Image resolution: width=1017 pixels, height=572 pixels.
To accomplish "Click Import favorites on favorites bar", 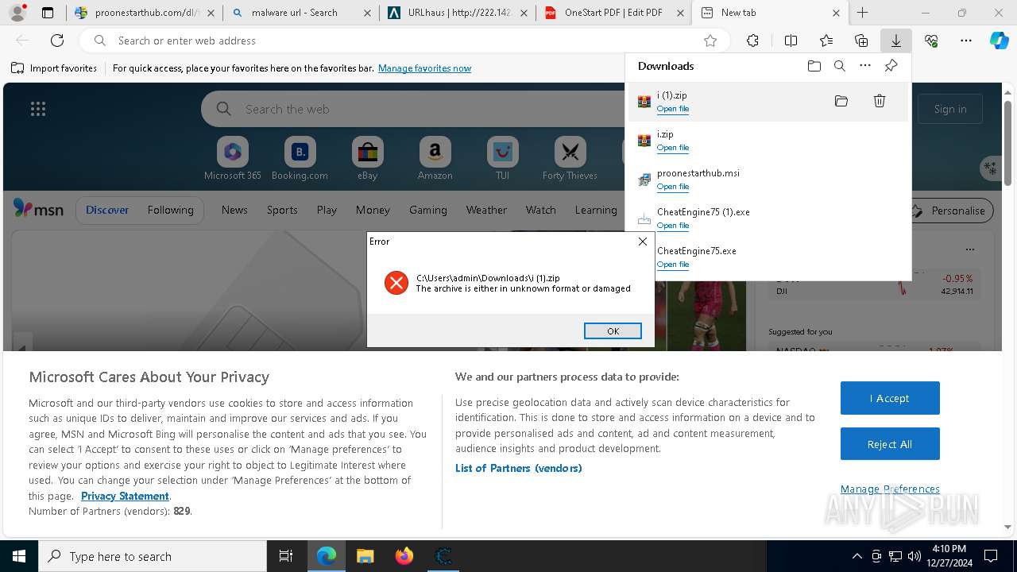I will tap(54, 68).
